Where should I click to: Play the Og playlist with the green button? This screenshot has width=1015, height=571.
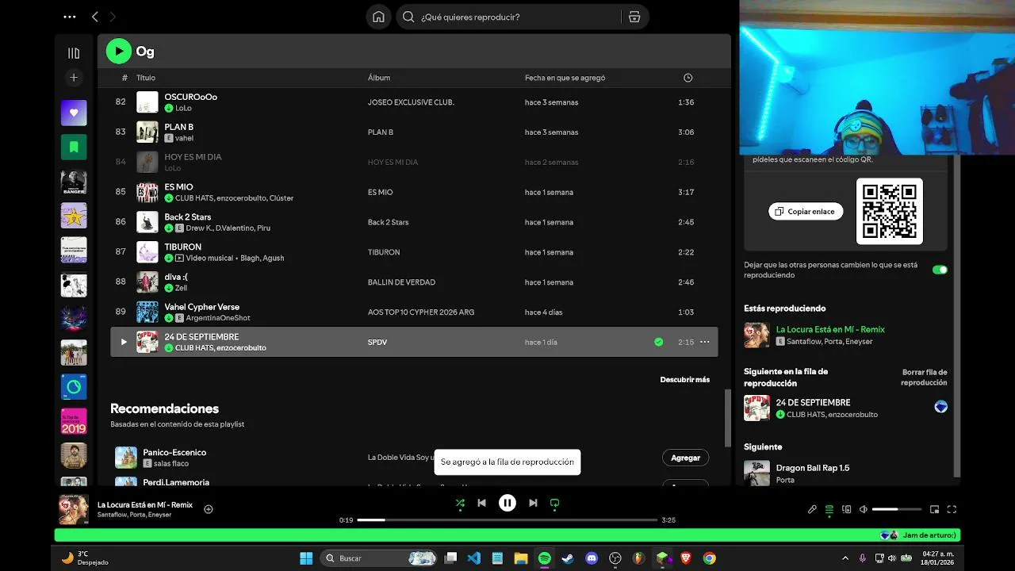click(x=119, y=52)
